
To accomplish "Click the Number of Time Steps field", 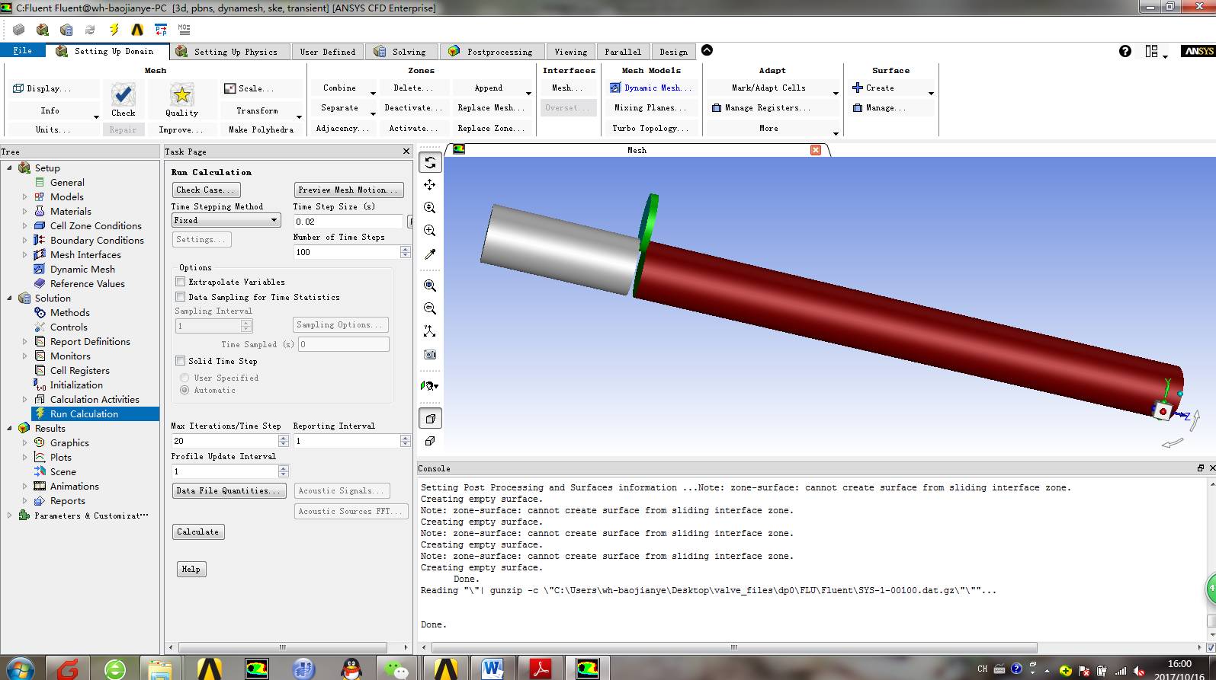I will (x=347, y=251).
